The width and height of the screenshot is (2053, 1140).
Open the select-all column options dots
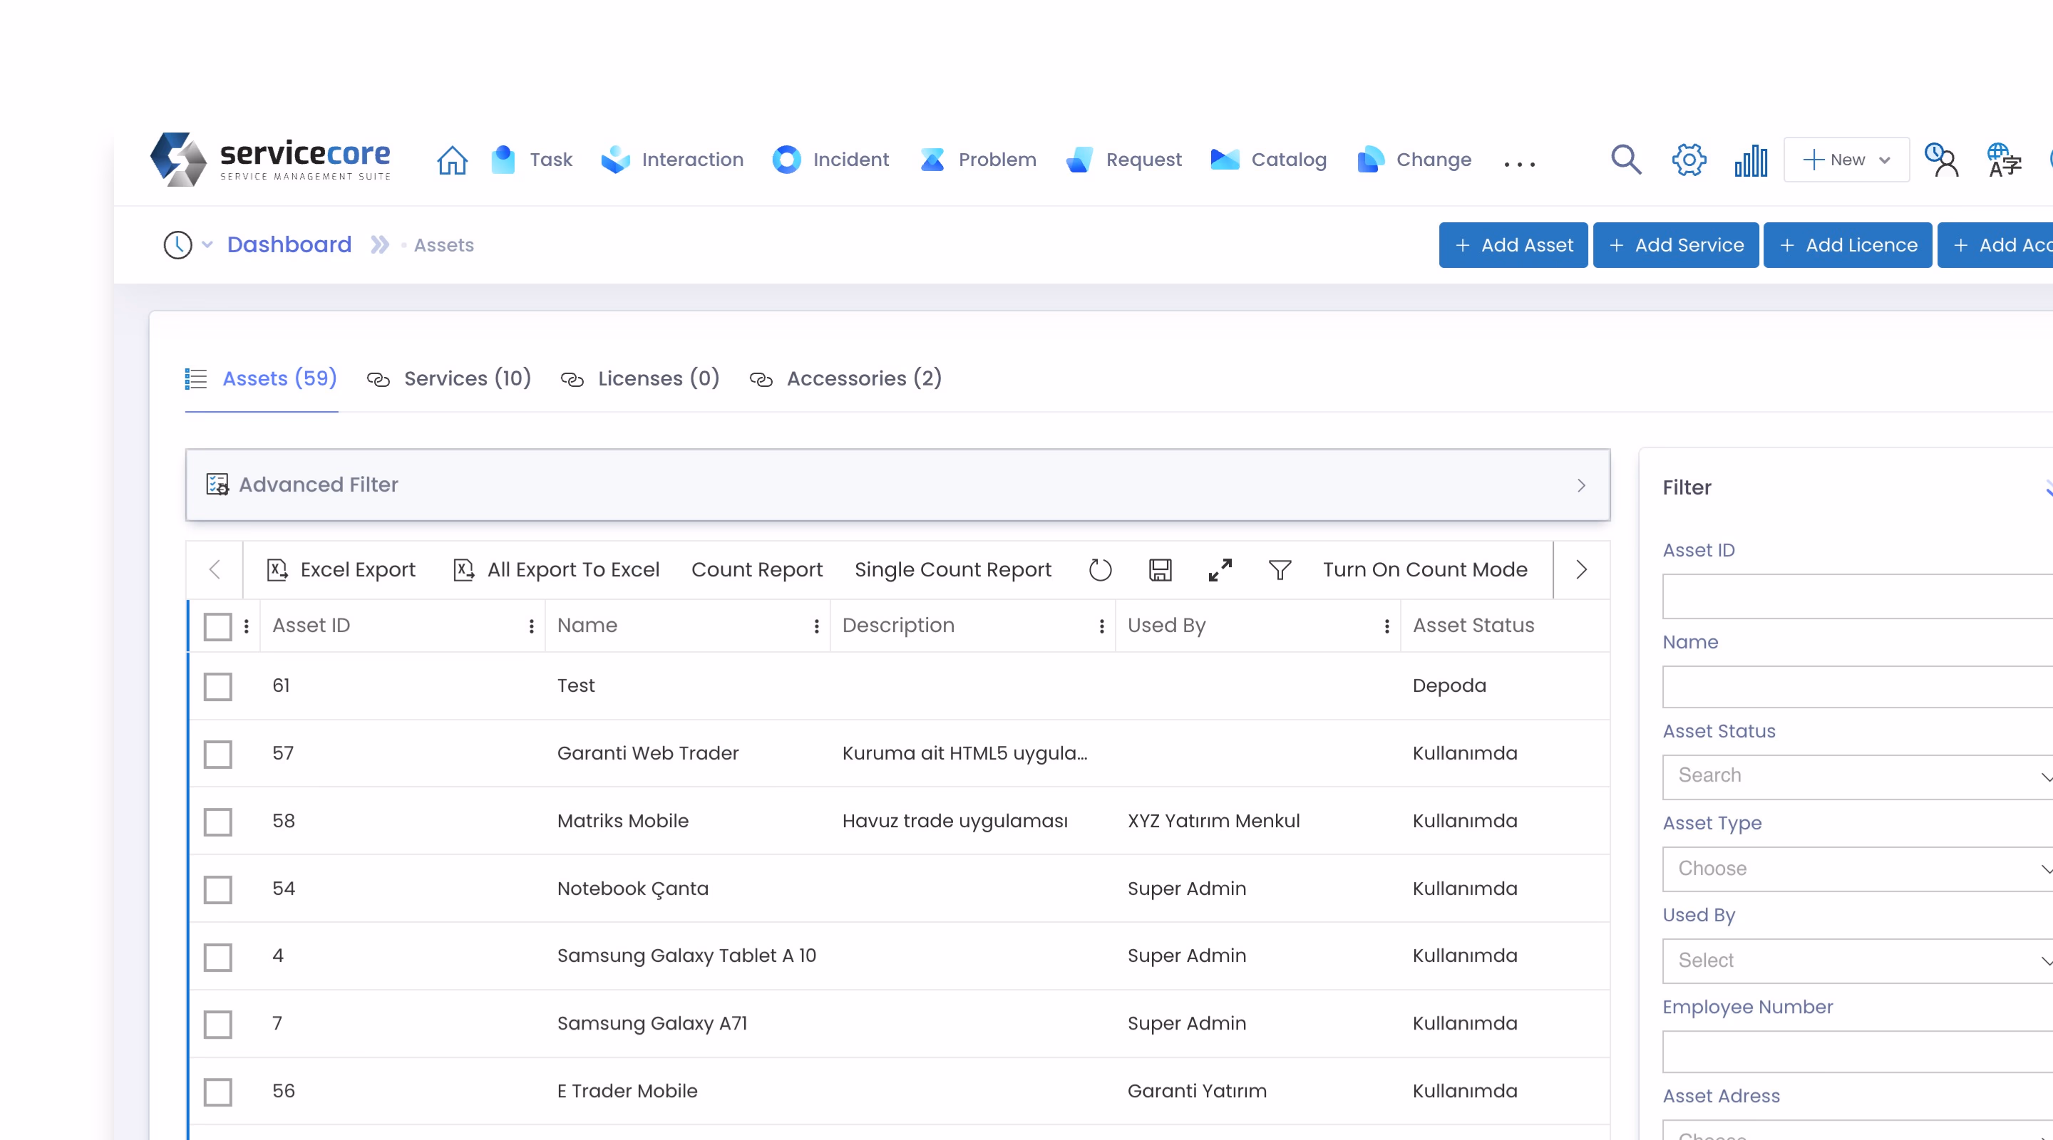[x=246, y=626]
